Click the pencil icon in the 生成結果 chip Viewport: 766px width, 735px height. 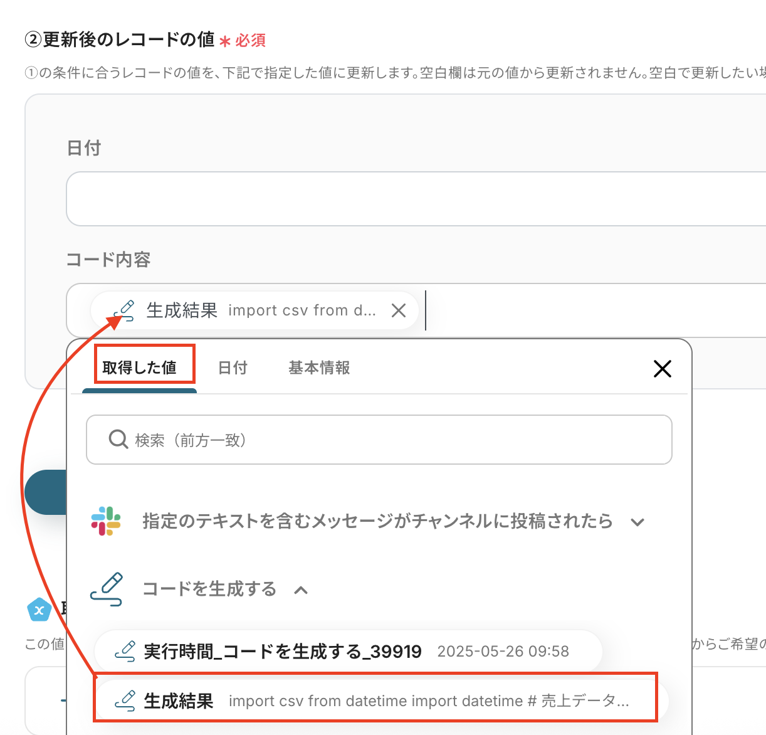[x=124, y=310]
